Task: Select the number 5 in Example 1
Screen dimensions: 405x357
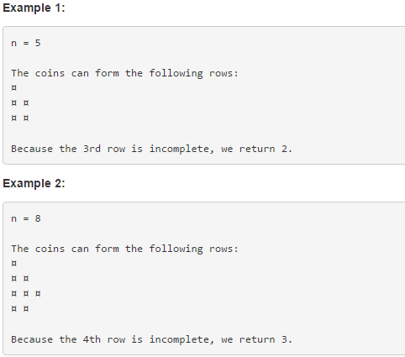Action: pyautogui.click(x=38, y=43)
